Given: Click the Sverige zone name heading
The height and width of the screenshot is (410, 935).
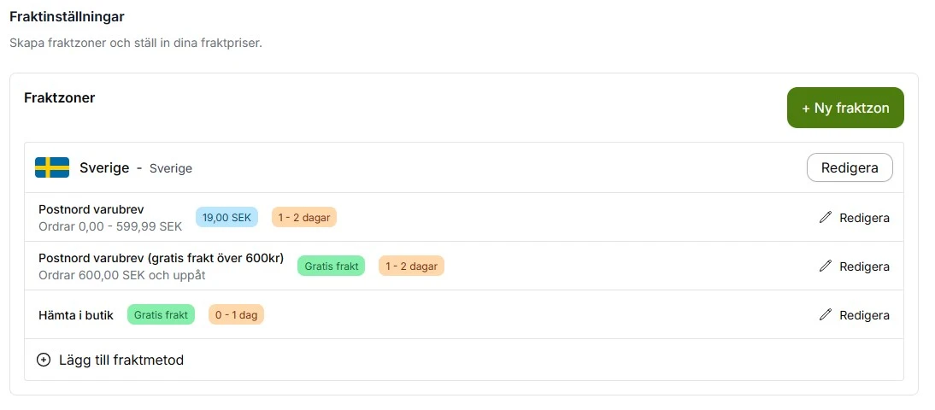Looking at the screenshot, I should [104, 167].
